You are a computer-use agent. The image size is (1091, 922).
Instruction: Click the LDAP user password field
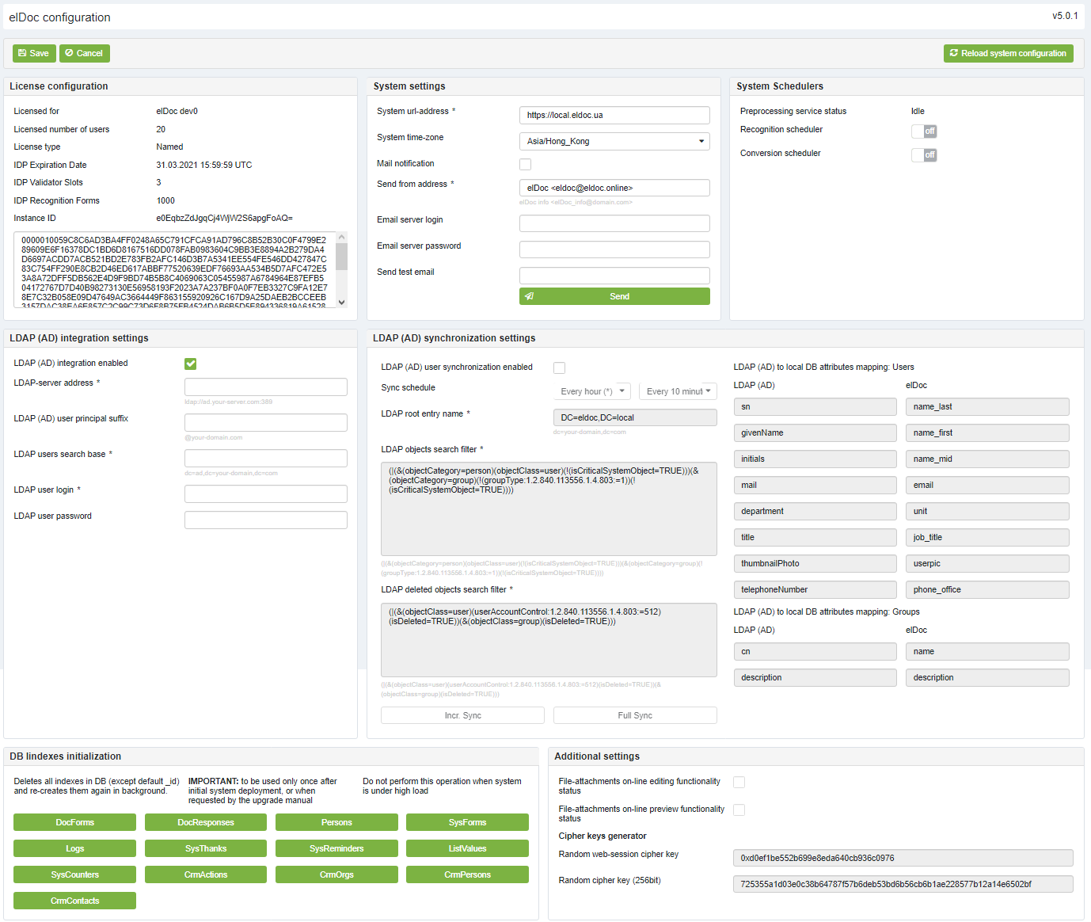coord(266,520)
